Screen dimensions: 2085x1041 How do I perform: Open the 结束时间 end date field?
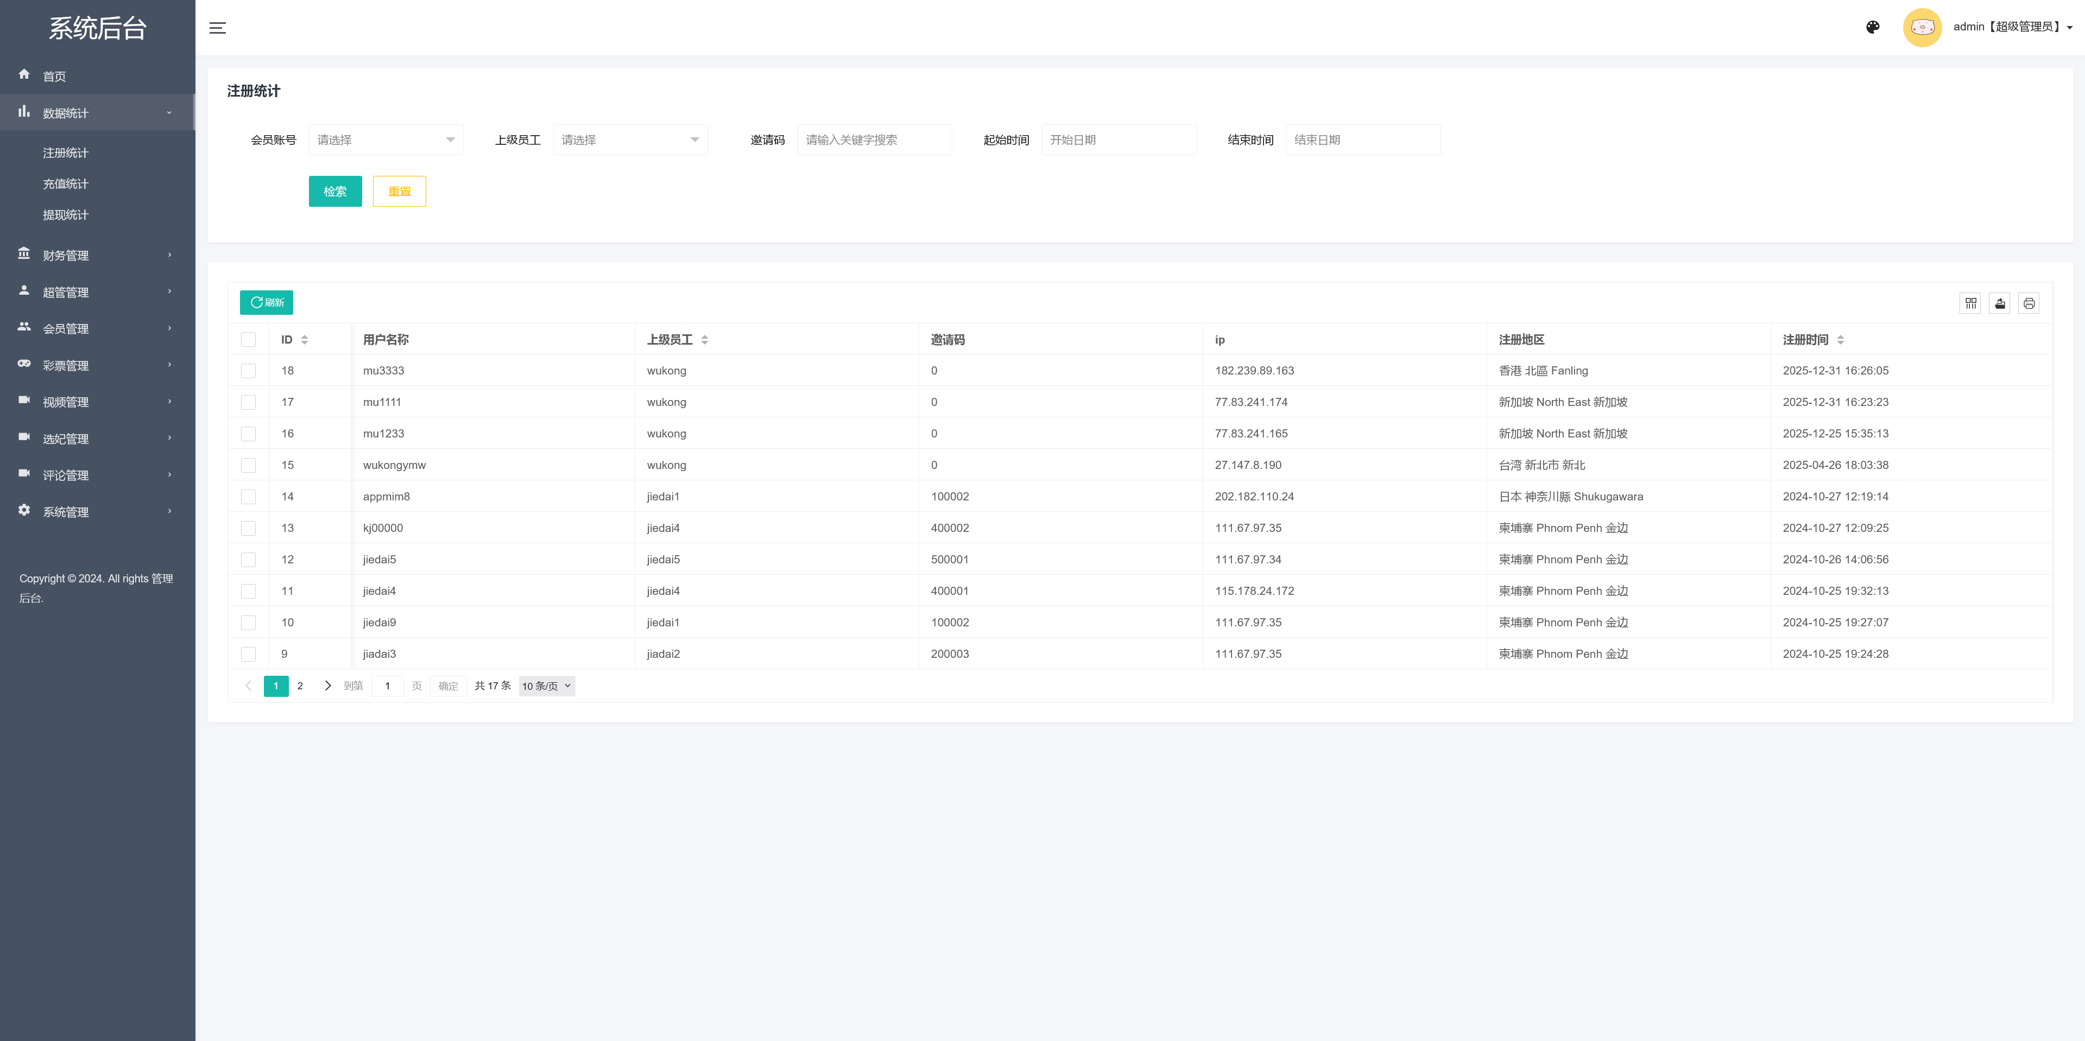pyautogui.click(x=1363, y=140)
